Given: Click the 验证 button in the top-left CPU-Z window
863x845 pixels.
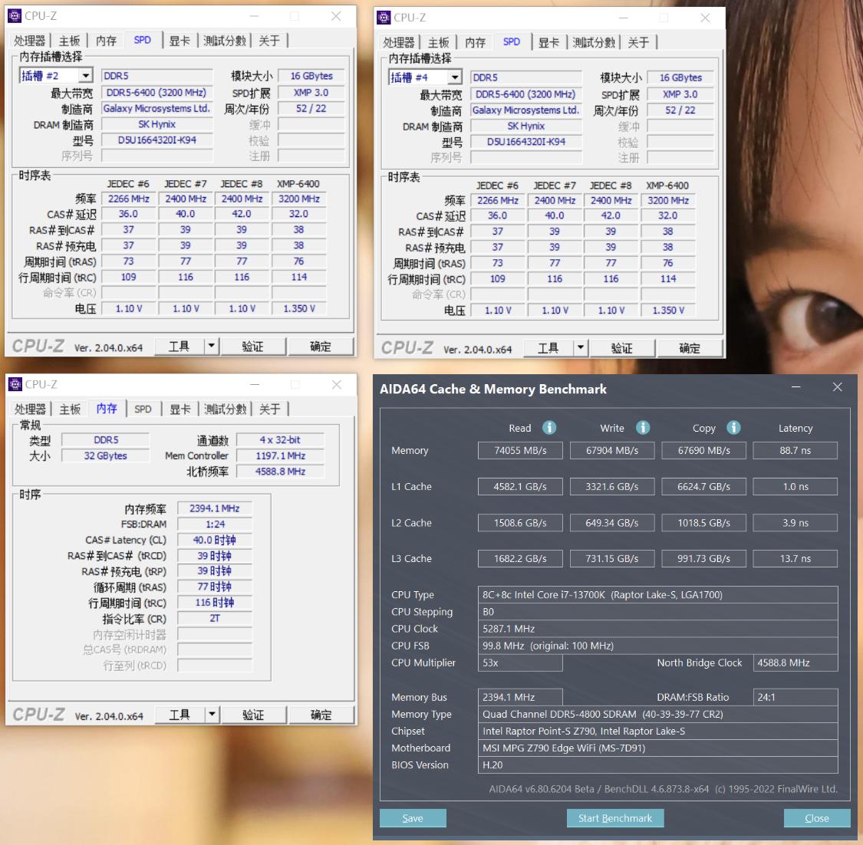Looking at the screenshot, I should [x=253, y=345].
